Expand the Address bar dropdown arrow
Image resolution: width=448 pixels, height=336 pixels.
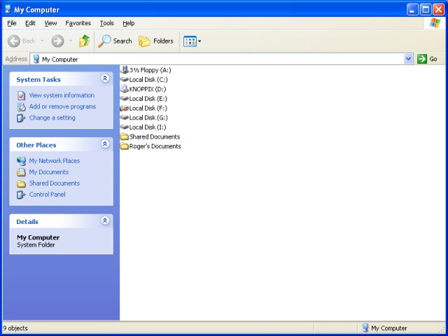point(409,59)
